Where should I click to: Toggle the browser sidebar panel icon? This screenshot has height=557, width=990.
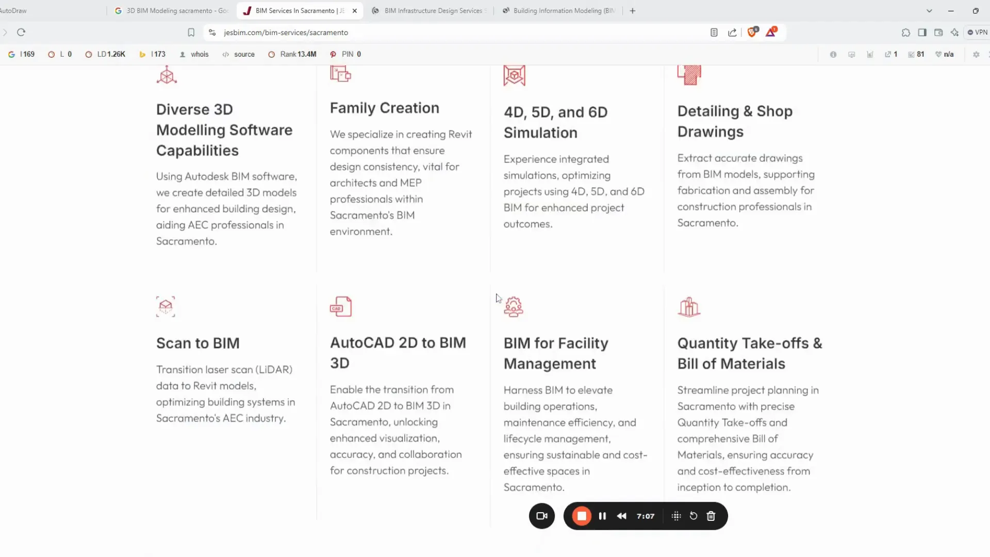click(922, 32)
